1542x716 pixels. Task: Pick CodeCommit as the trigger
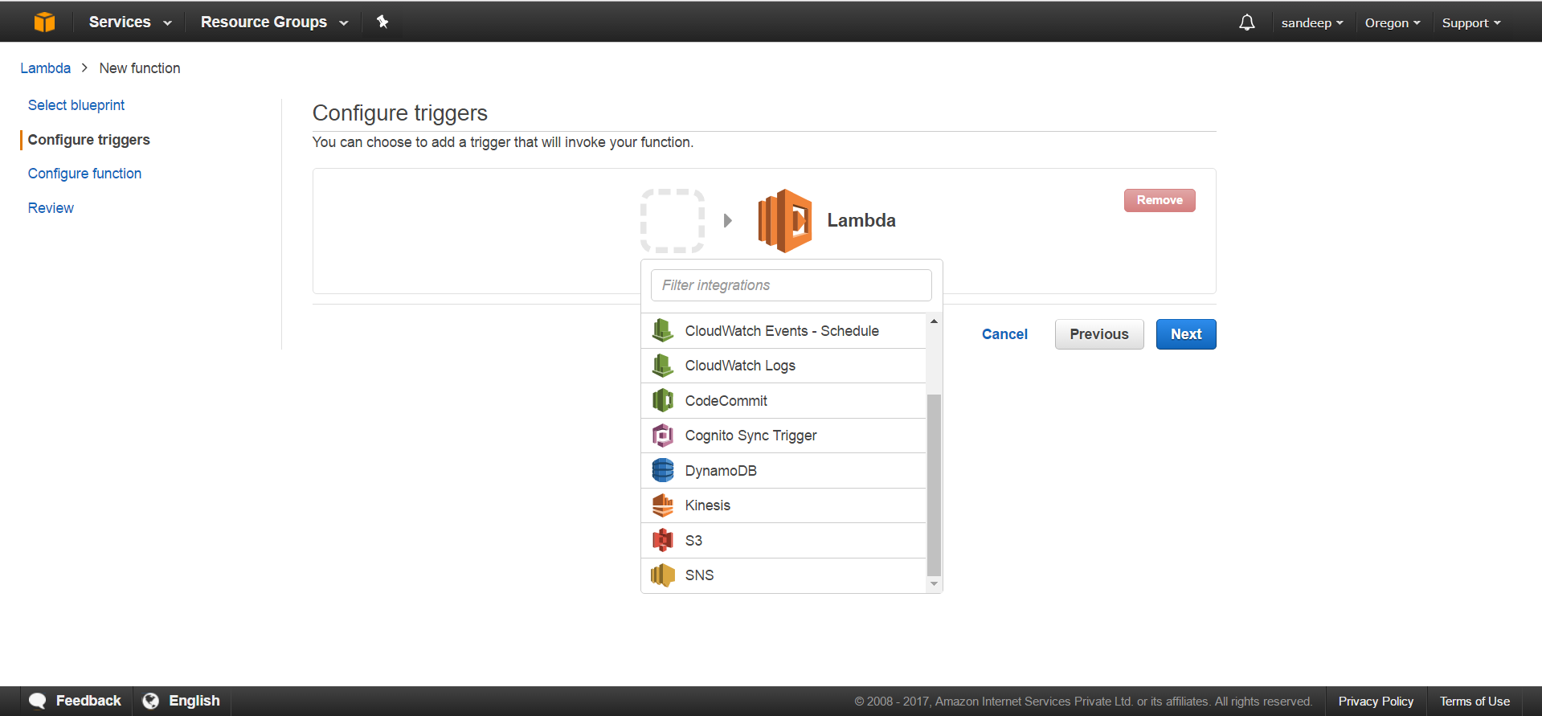[783, 400]
